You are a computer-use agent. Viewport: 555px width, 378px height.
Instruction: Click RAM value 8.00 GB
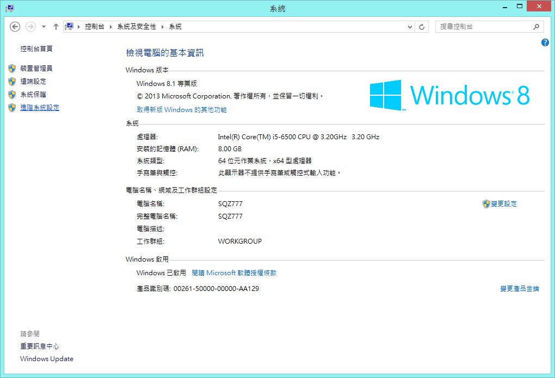230,149
